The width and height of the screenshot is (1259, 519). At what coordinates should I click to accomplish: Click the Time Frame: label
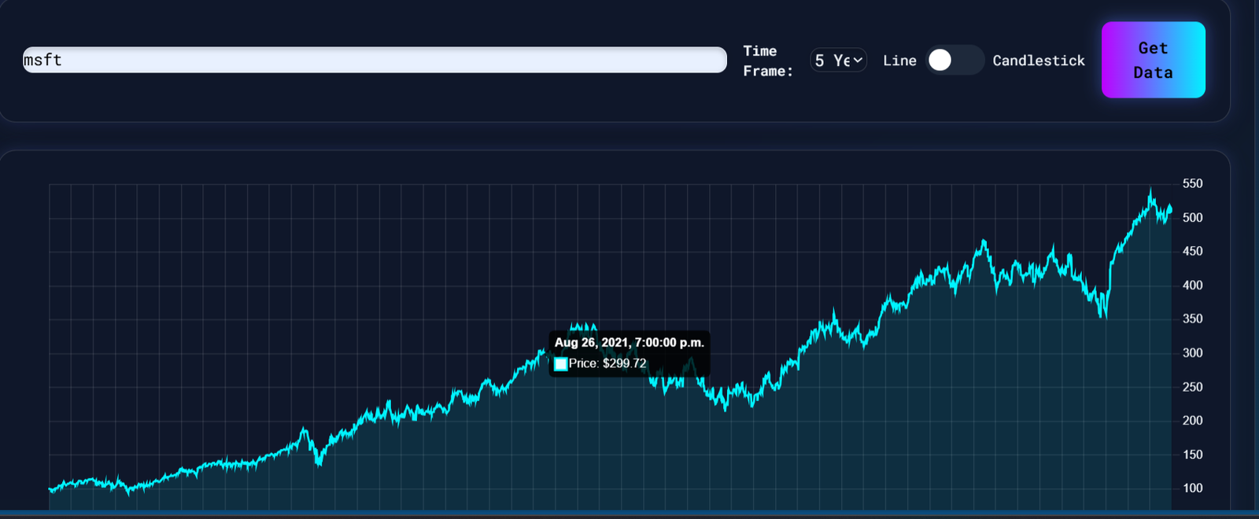click(767, 61)
